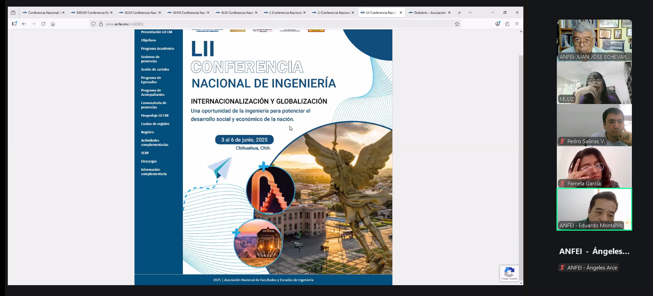Screen dimensions: 653x296
Task: Open a new browser tab
Action: (x=459, y=13)
